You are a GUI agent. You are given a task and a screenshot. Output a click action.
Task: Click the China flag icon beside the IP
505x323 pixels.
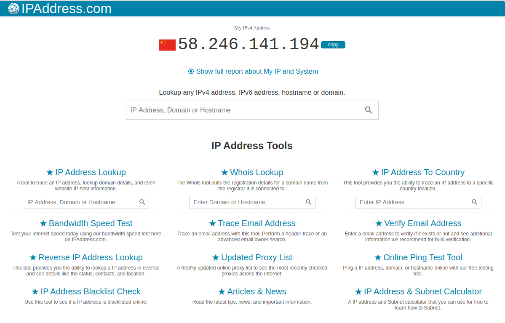tap(167, 45)
